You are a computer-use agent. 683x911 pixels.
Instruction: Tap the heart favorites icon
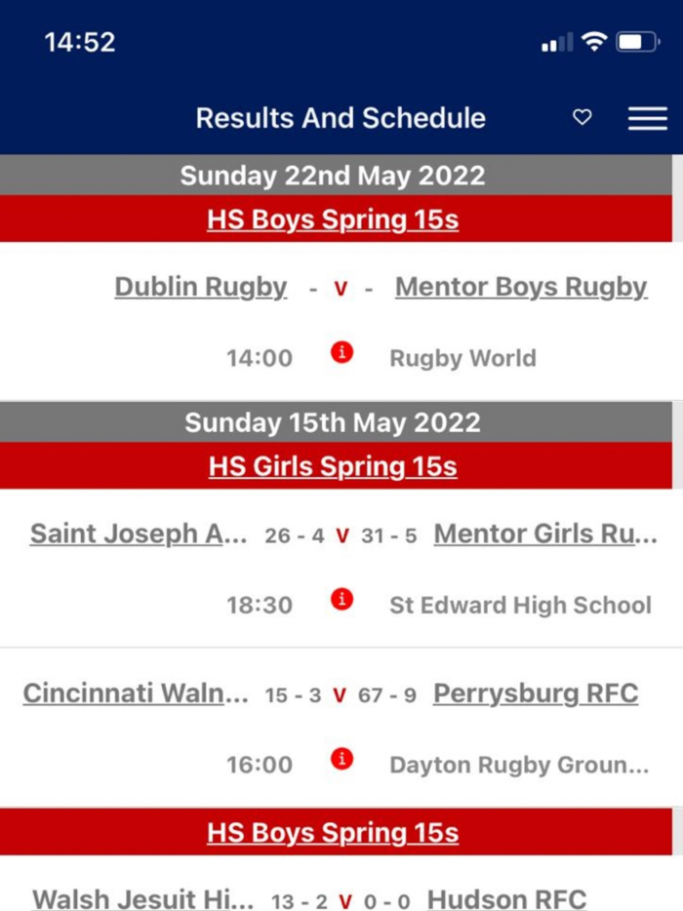583,117
